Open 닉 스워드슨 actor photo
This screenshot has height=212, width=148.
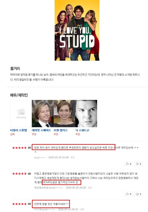[x=86, y=114]
